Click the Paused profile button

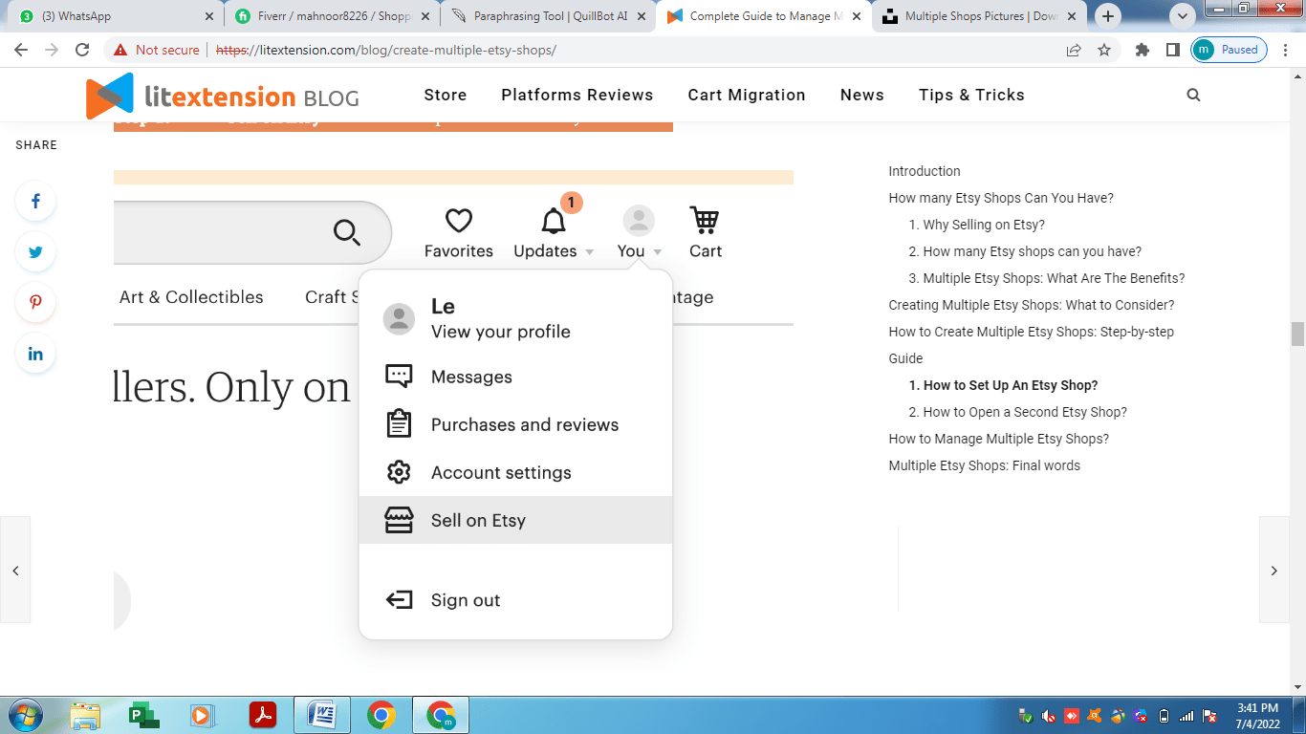click(1229, 50)
